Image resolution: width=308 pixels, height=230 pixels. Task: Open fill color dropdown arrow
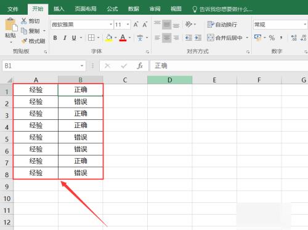click(x=115, y=38)
